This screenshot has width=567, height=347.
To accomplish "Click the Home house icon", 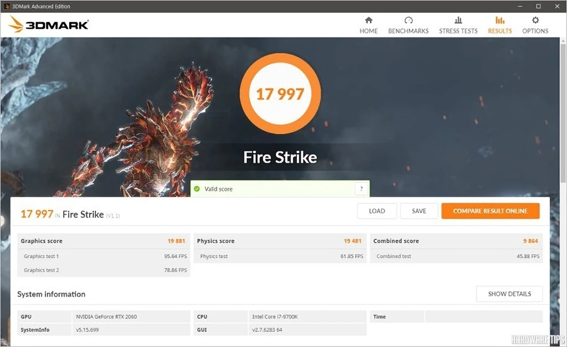I will [x=368, y=20].
